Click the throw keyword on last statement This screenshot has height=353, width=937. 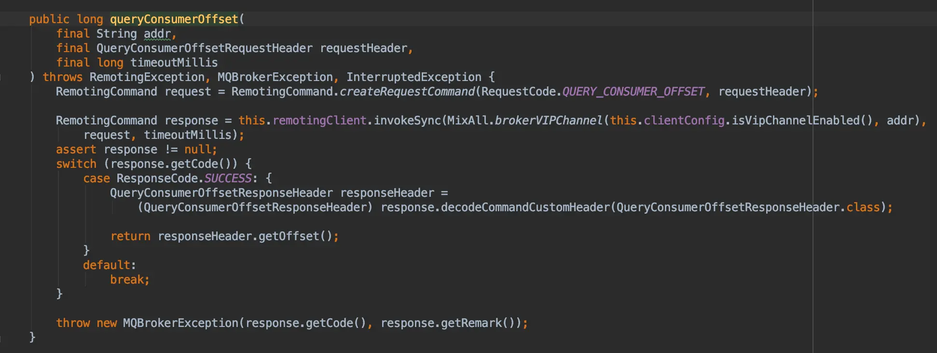pos(73,323)
